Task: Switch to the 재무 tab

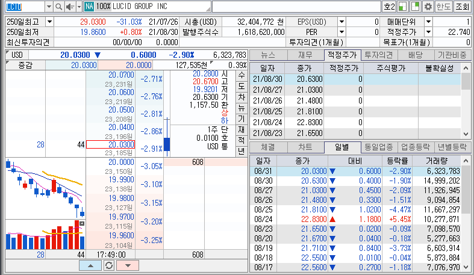Action: (305, 55)
